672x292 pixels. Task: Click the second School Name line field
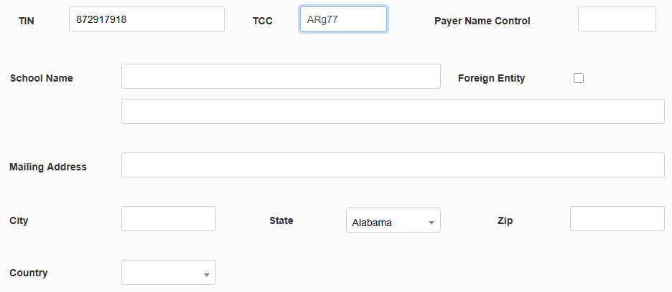point(393,112)
